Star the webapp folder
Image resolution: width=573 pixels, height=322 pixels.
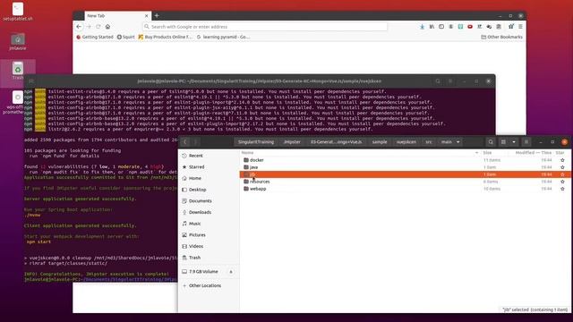(x=562, y=189)
